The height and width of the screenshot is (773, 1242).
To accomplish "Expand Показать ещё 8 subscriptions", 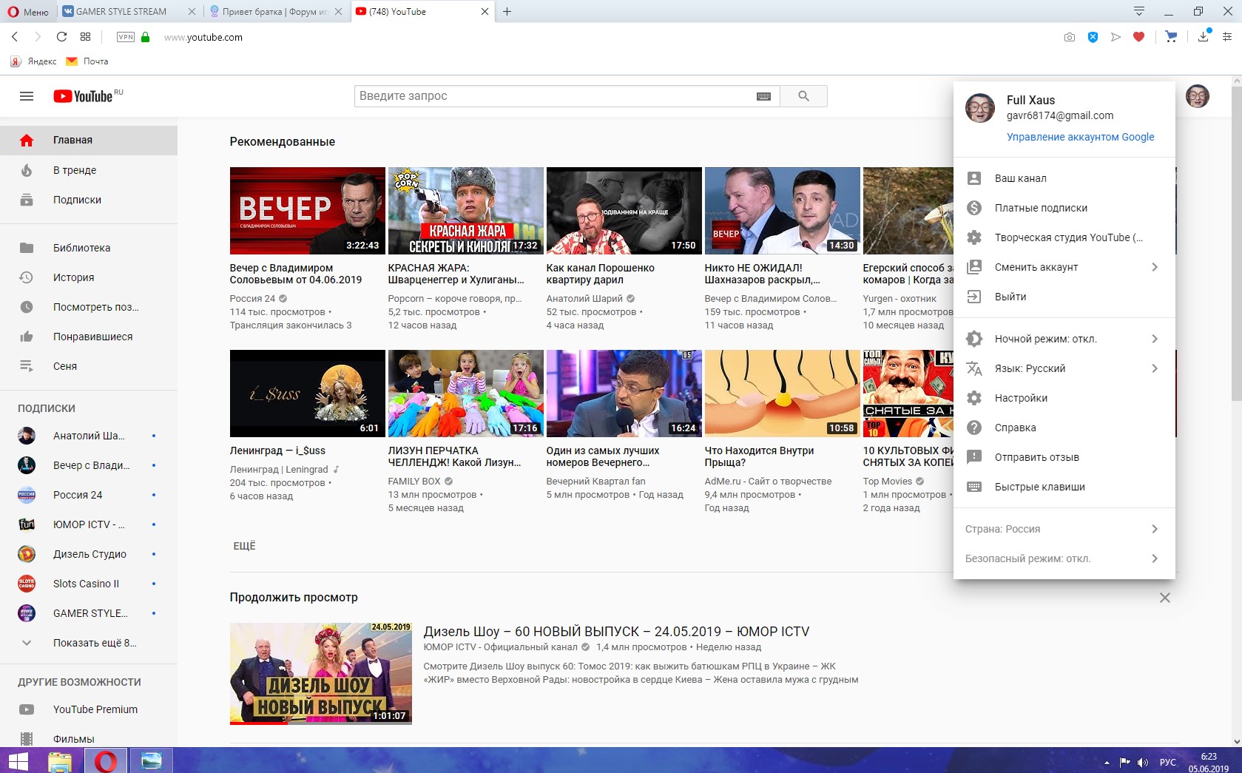I will click(89, 643).
